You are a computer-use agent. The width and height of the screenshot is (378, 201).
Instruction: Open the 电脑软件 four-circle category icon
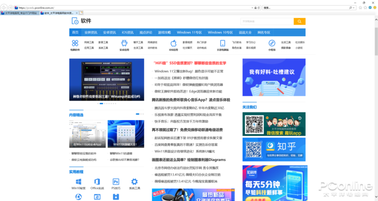[75, 43]
